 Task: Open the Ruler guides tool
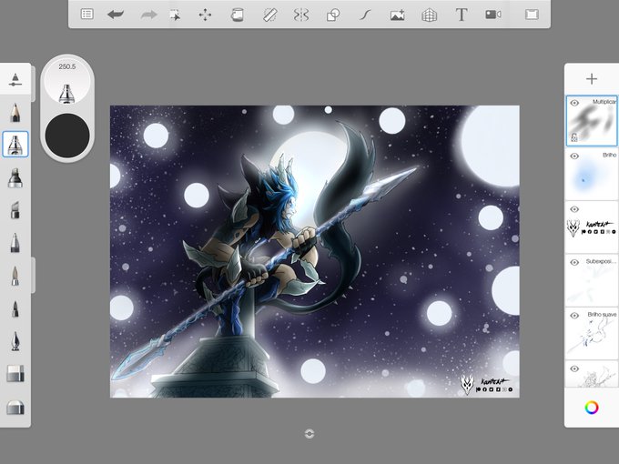click(270, 15)
